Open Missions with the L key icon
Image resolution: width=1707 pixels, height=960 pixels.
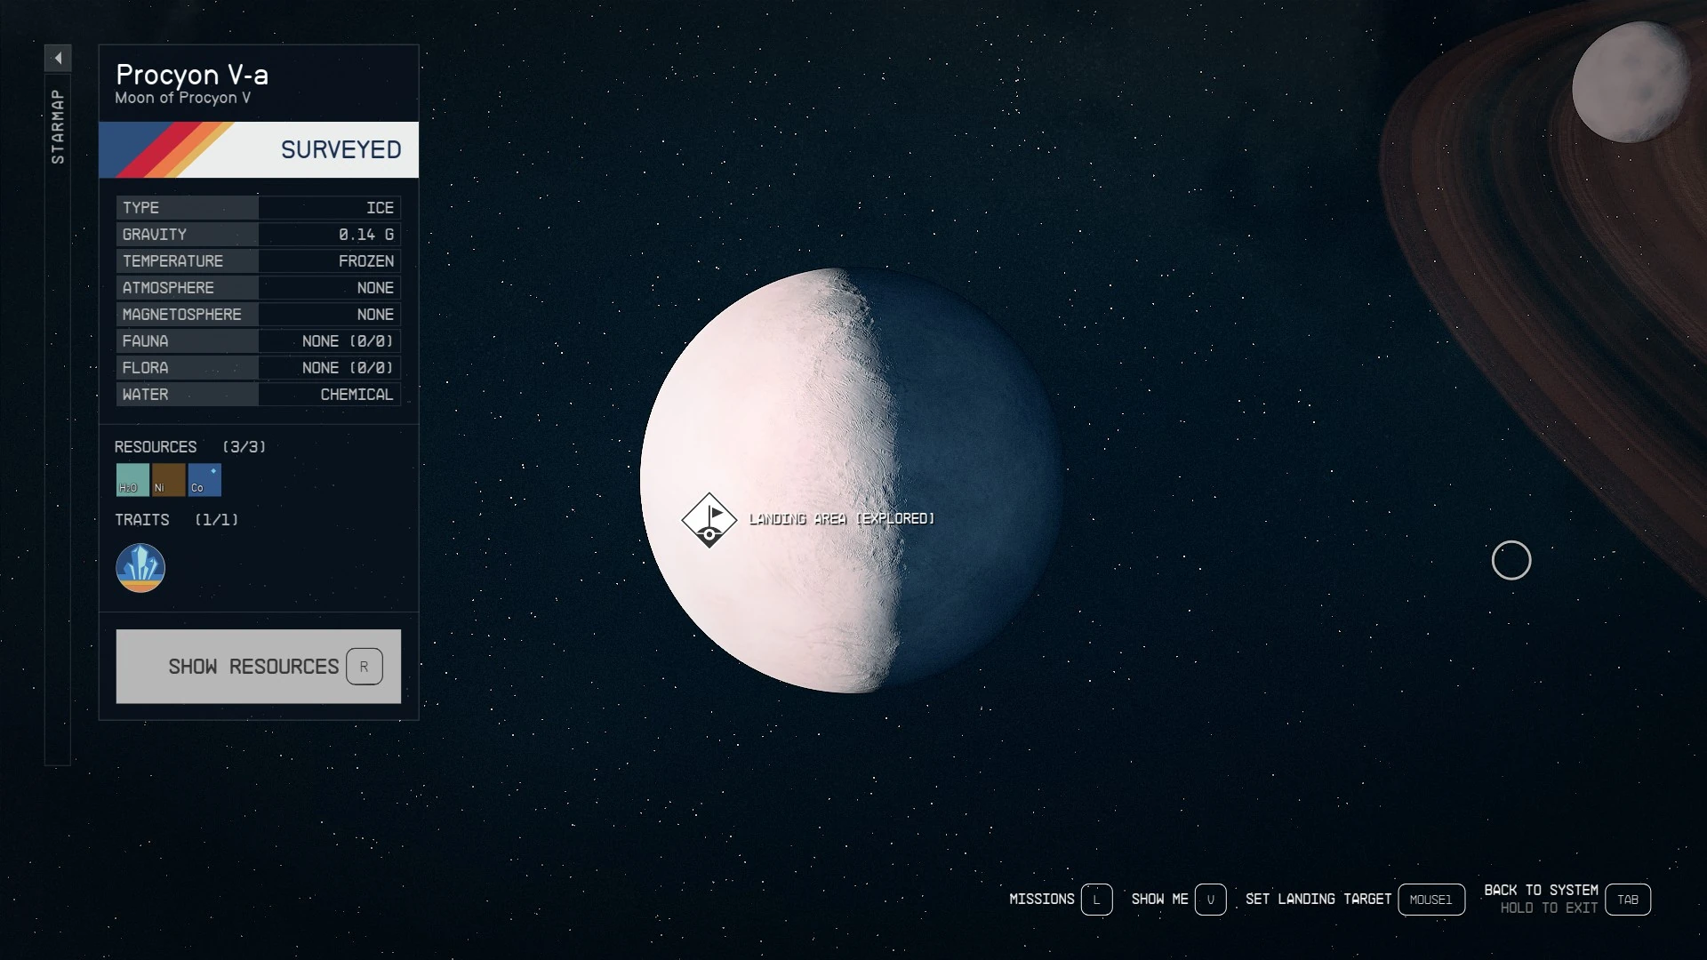1096,900
